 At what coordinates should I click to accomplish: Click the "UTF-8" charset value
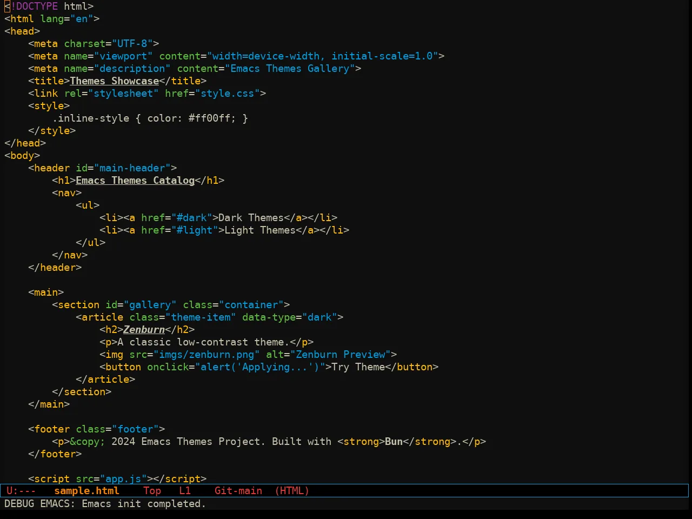(132, 44)
